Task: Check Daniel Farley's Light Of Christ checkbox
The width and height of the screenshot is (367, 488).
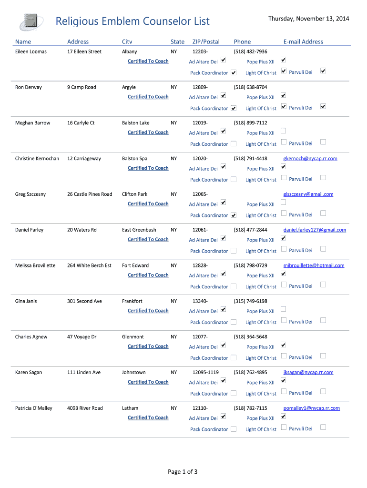Action: click(x=284, y=249)
